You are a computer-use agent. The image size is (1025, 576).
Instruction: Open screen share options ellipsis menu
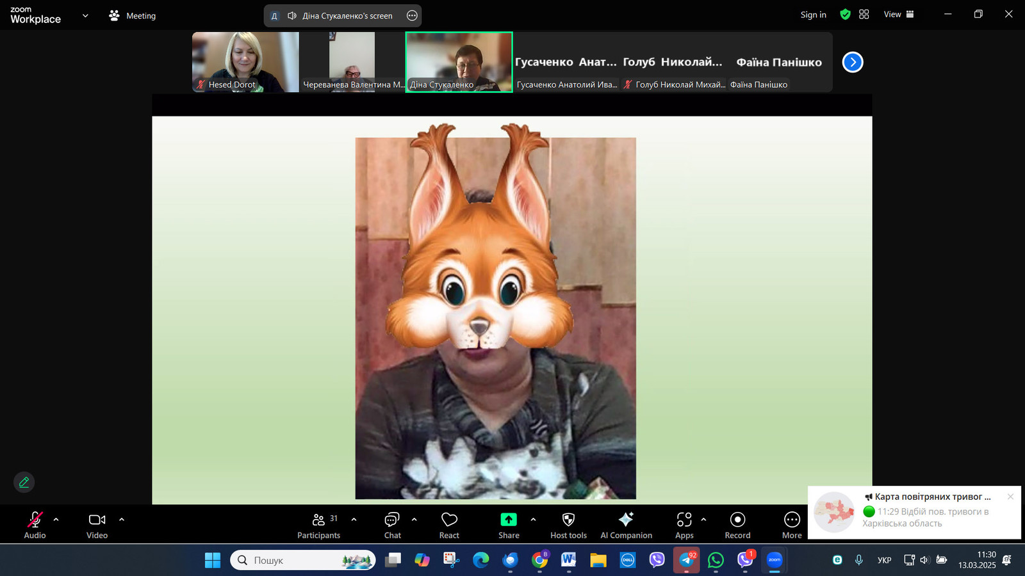(412, 16)
